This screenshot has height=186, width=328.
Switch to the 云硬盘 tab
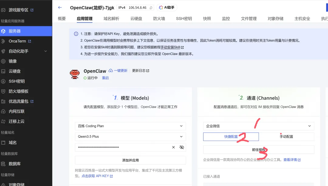pyautogui.click(x=136, y=19)
